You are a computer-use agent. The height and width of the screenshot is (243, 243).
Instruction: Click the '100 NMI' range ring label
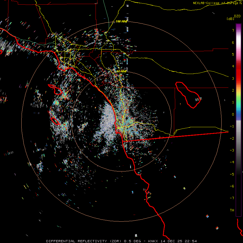[x=122, y=21]
